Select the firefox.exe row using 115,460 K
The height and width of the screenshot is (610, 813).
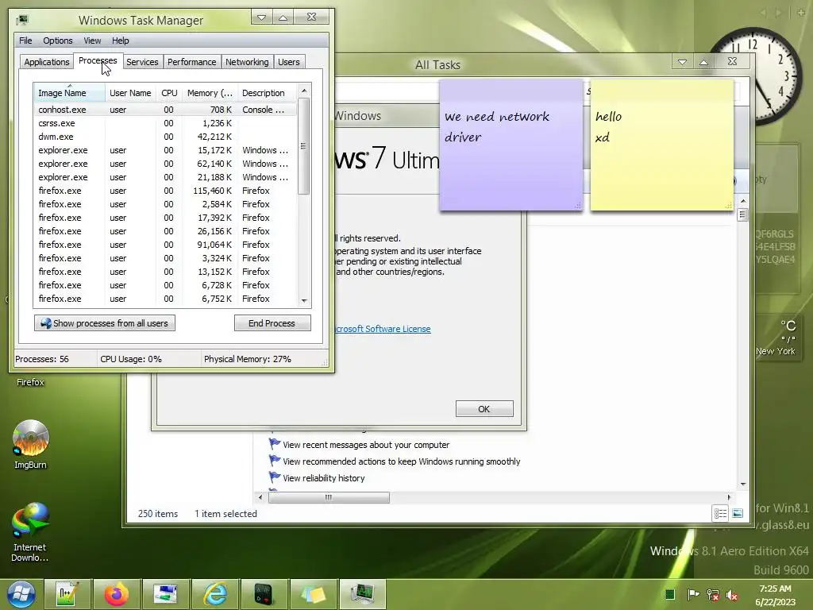coord(165,191)
